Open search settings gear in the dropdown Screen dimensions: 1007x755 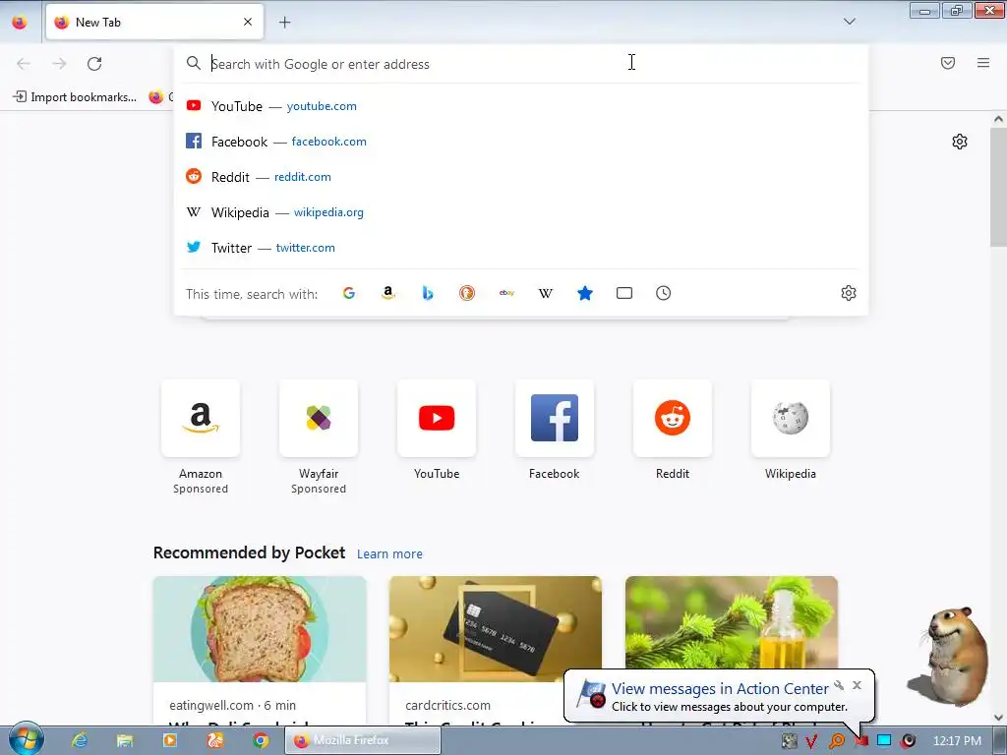point(849,293)
